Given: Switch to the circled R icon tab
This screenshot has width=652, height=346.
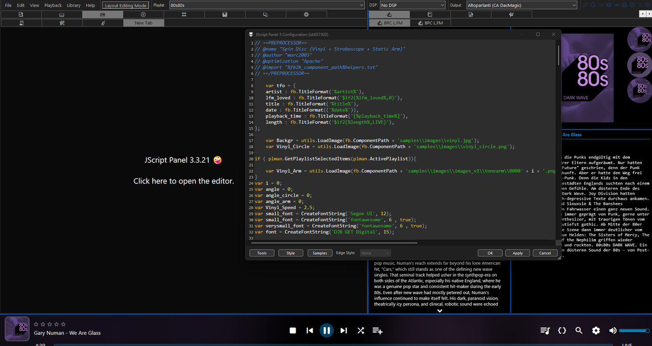Looking at the screenshot, I should tap(143, 15).
